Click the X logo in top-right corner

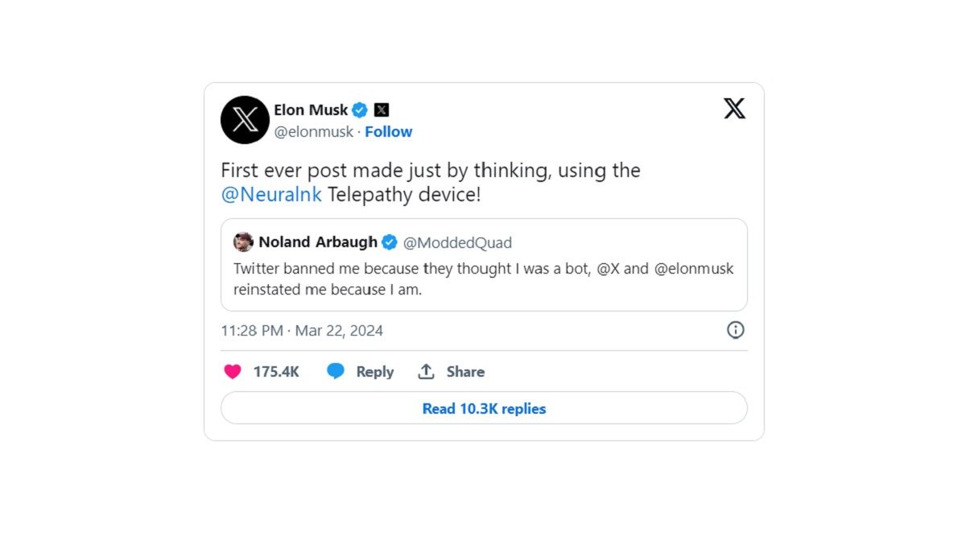click(x=734, y=109)
